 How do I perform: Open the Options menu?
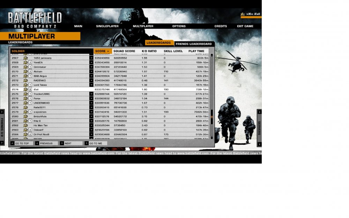tap(179, 26)
